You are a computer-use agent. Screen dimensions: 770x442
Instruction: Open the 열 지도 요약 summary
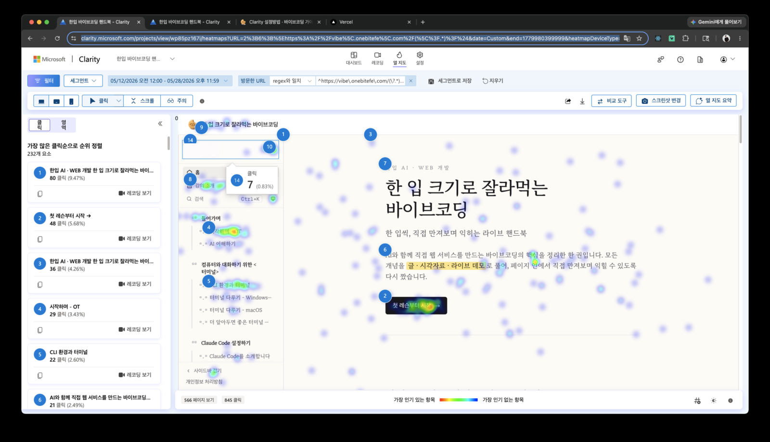(714, 101)
